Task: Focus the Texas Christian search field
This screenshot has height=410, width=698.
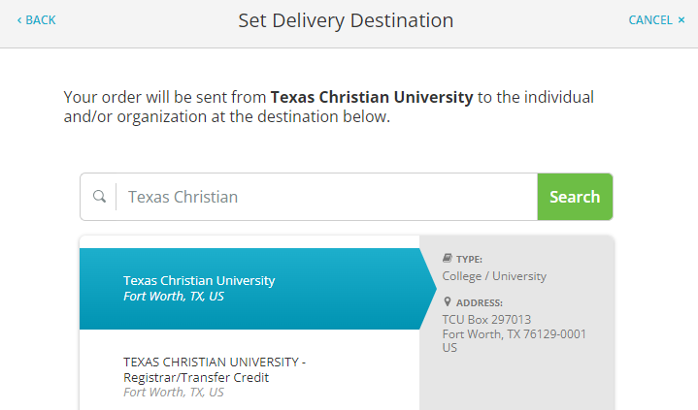Action: (327, 197)
